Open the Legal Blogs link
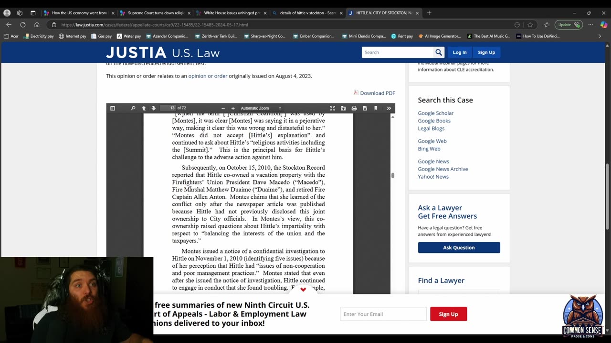The height and width of the screenshot is (343, 611). click(x=431, y=128)
